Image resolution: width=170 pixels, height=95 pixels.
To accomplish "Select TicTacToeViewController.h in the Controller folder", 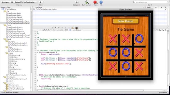I will coord(19,43).
